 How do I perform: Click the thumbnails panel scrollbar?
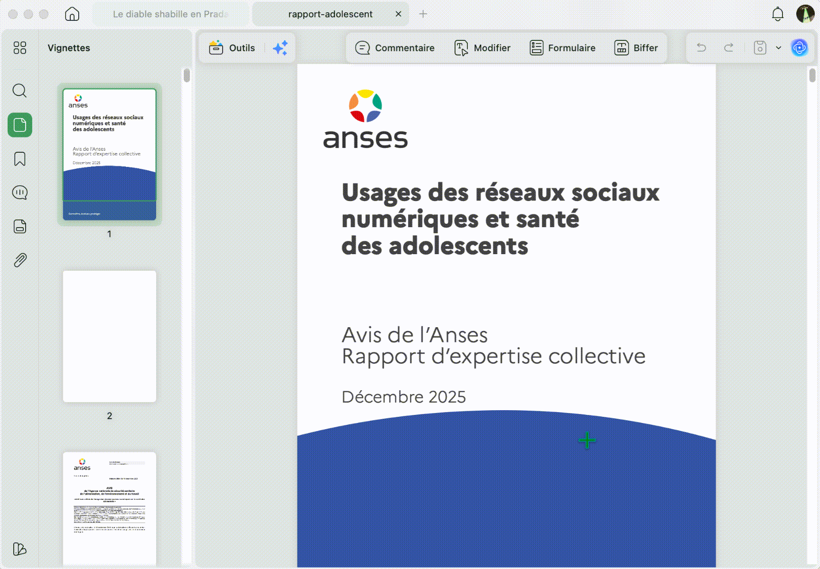186,75
